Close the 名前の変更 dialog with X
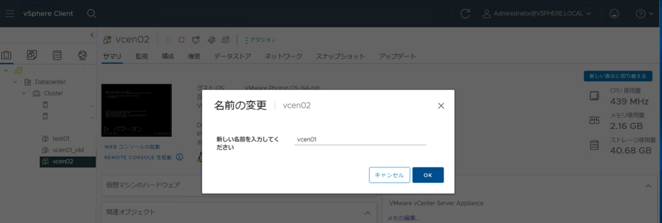The width and height of the screenshot is (662, 223). coord(441,106)
